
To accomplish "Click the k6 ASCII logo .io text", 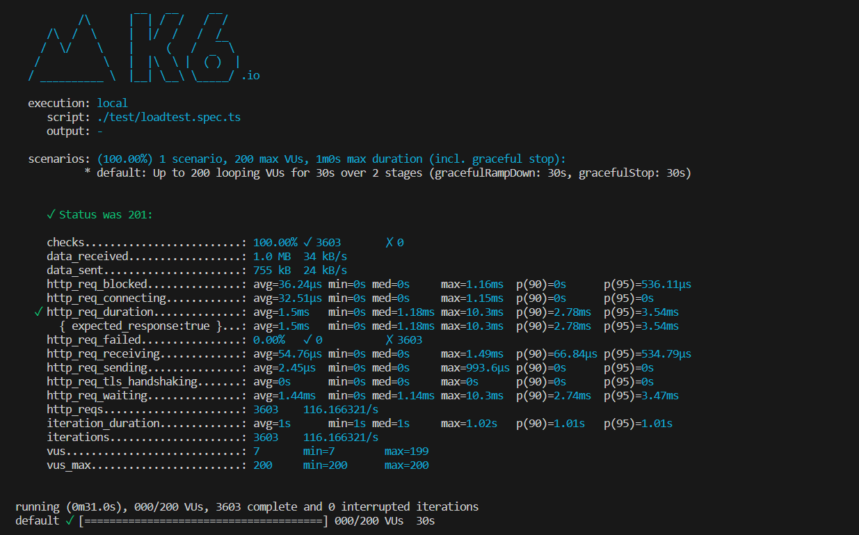I will (250, 75).
